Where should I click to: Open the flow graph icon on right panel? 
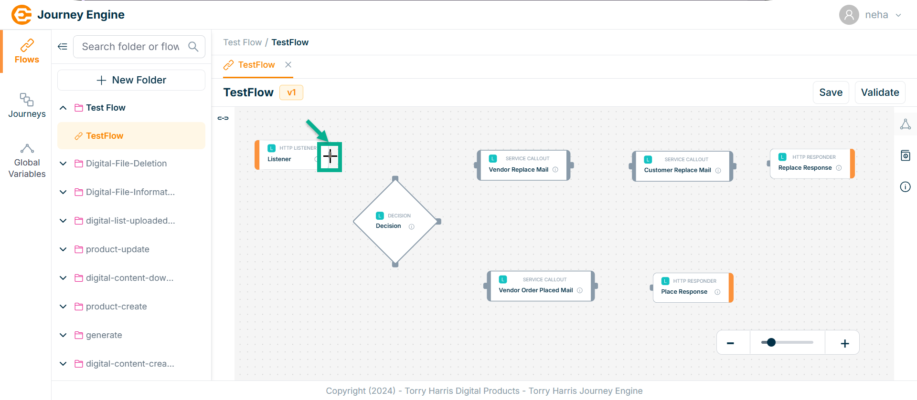pyautogui.click(x=905, y=124)
